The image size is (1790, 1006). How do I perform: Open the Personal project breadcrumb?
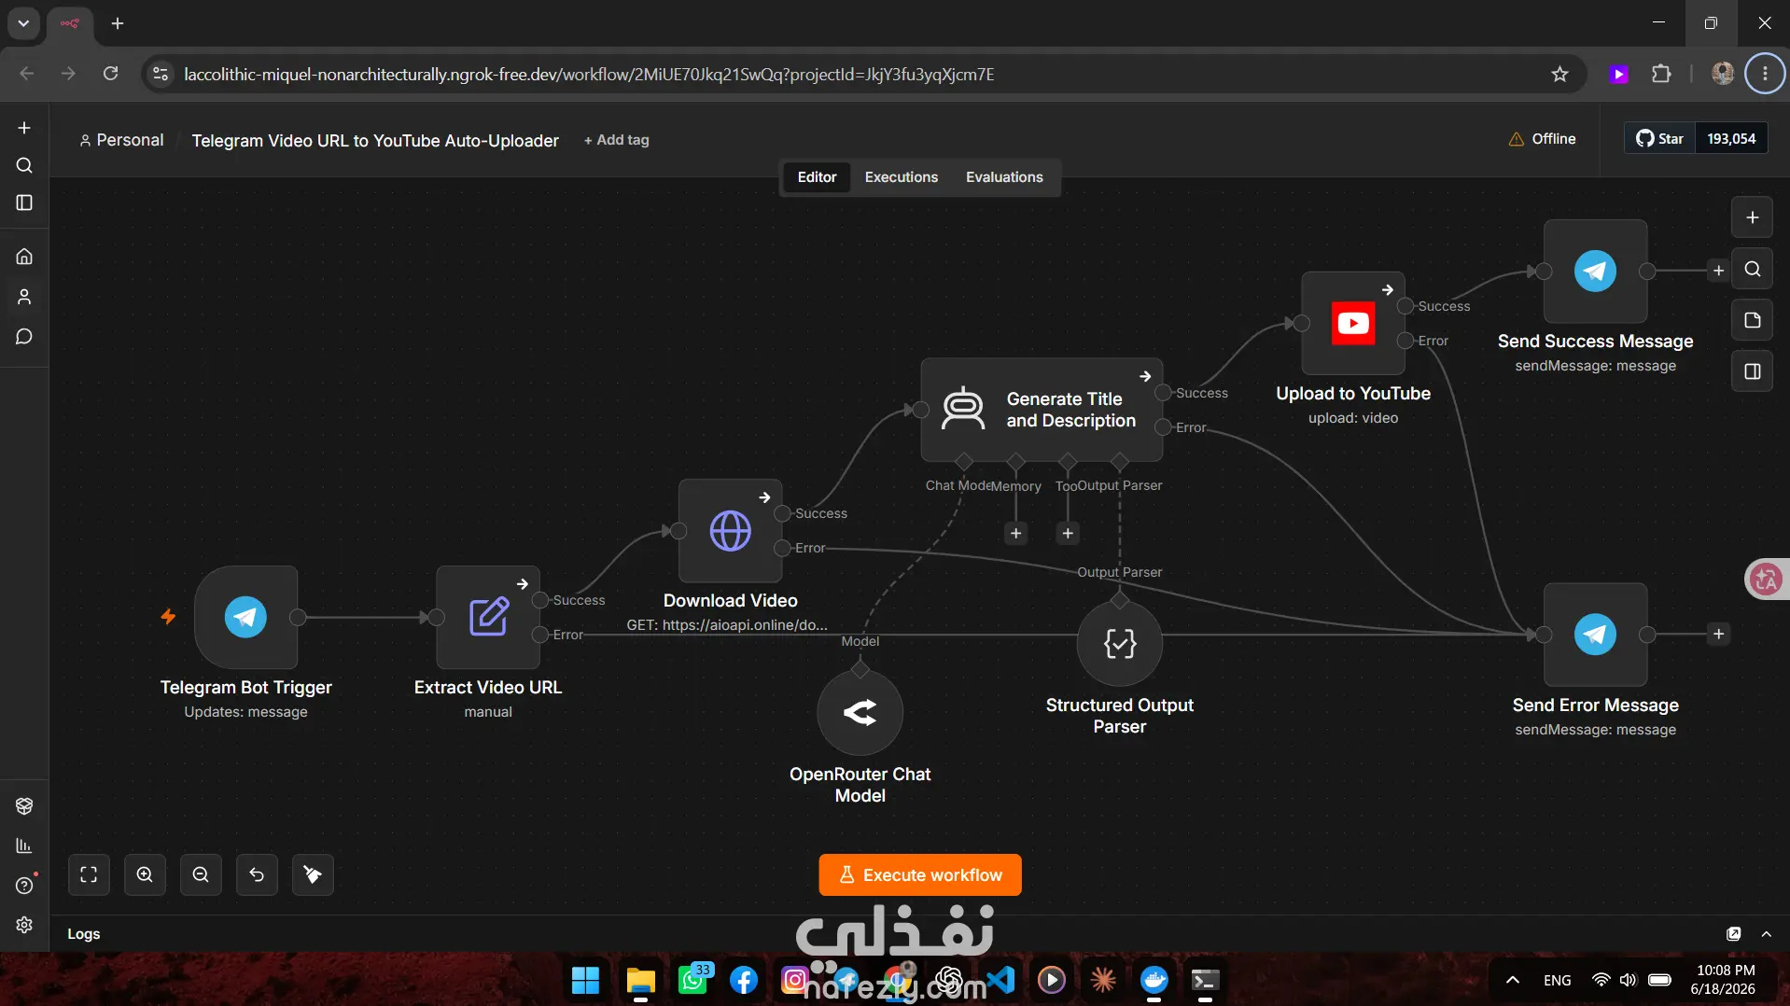(x=121, y=140)
